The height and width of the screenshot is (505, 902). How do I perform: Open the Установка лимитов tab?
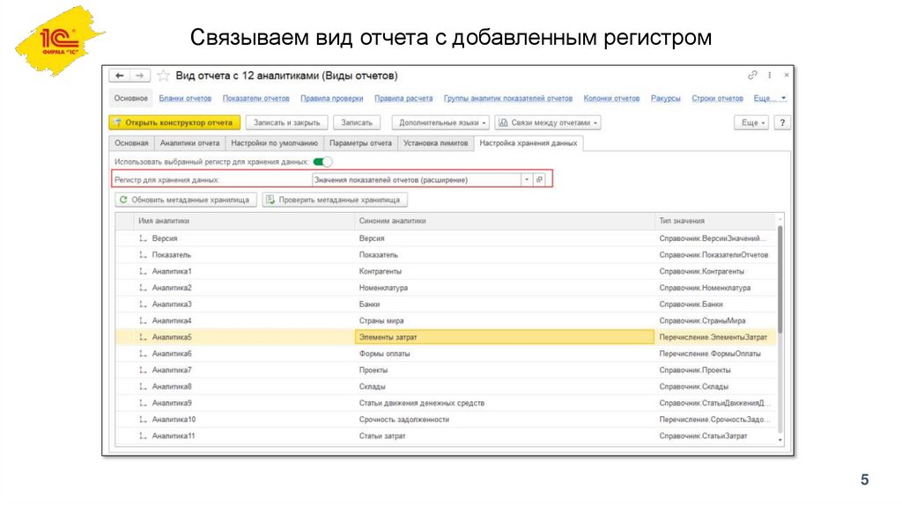pos(435,143)
